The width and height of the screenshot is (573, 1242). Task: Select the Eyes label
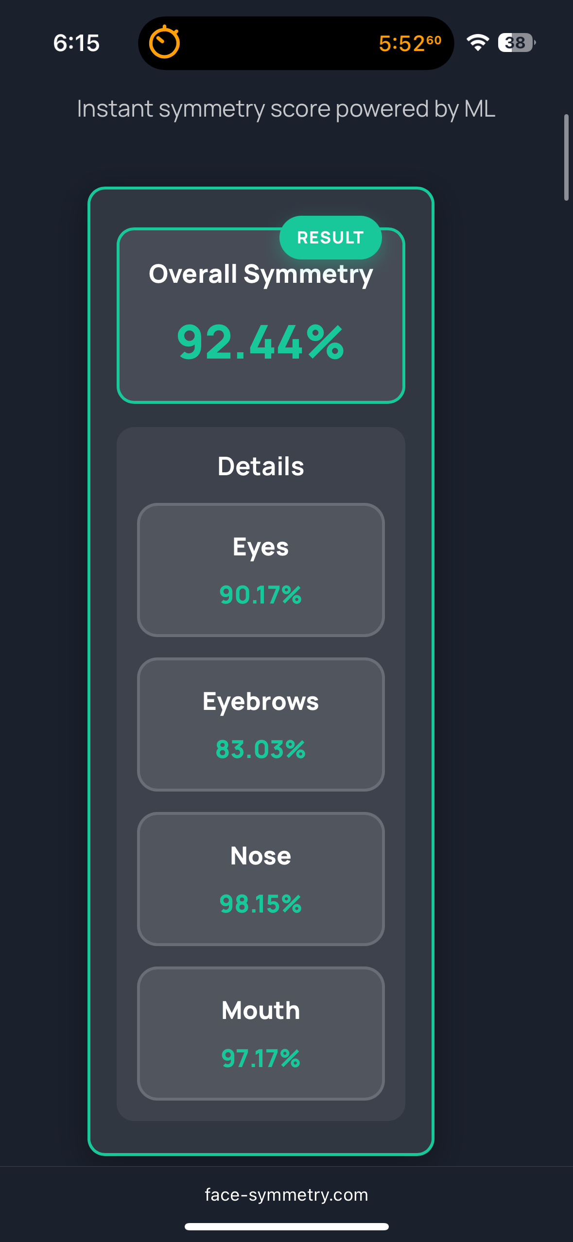[261, 547]
